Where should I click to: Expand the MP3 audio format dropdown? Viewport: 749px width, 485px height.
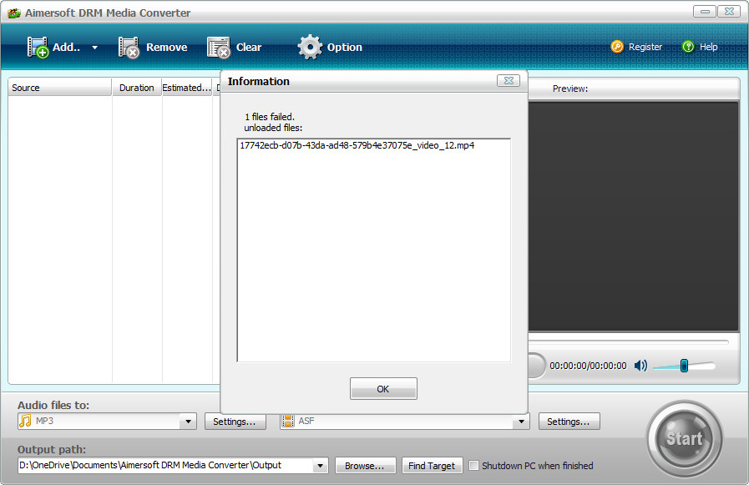[x=188, y=421]
